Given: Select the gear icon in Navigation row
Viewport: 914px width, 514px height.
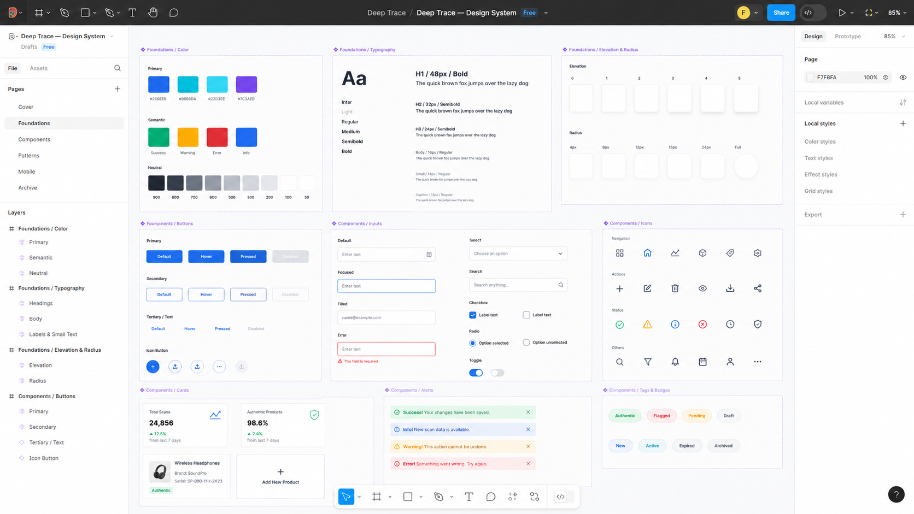Looking at the screenshot, I should [758, 253].
